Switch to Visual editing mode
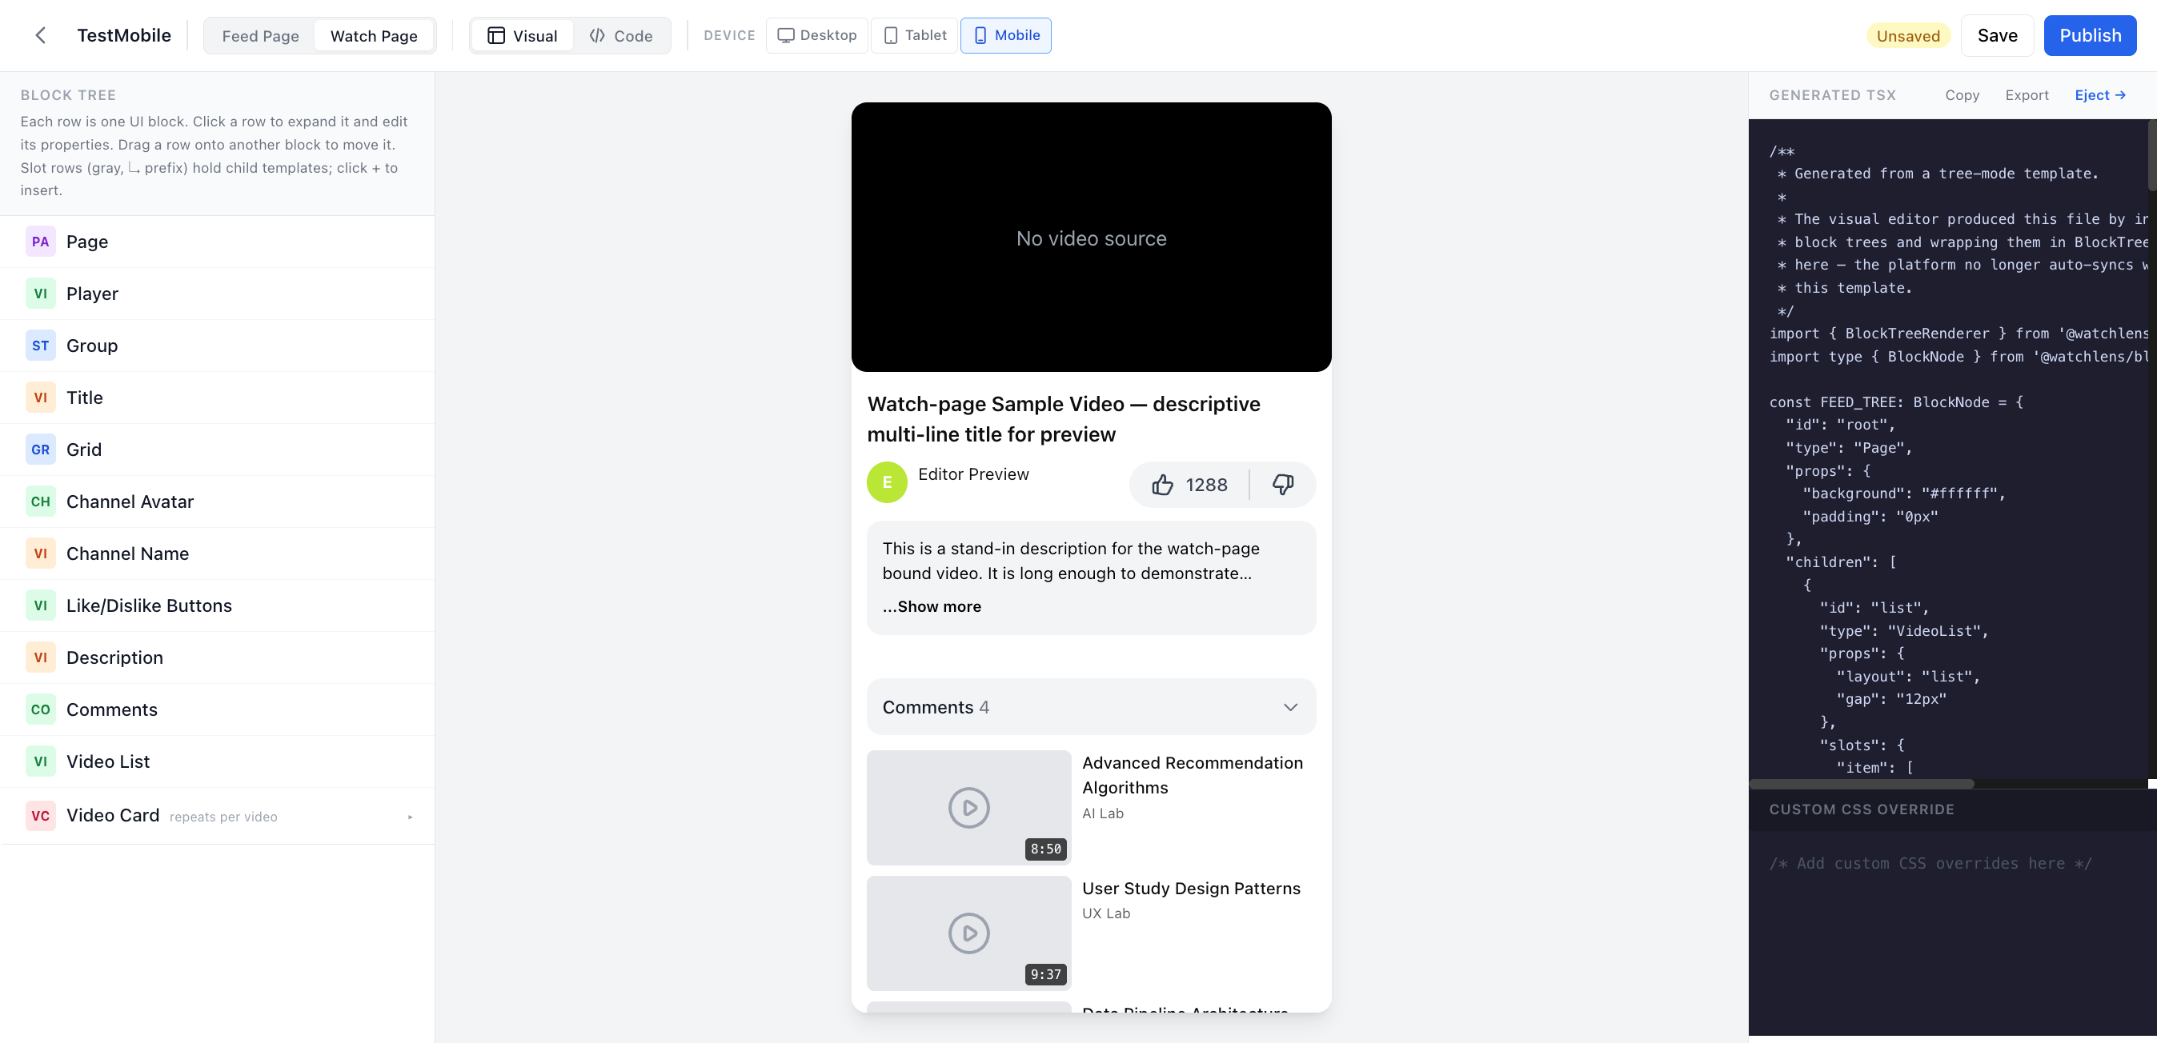The image size is (2157, 1043). click(523, 36)
